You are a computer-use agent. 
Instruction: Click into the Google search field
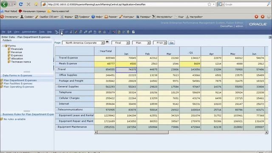245,5
